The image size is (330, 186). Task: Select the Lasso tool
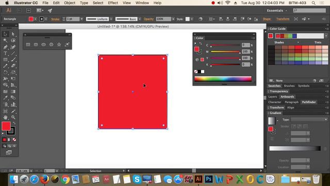click(x=13, y=40)
